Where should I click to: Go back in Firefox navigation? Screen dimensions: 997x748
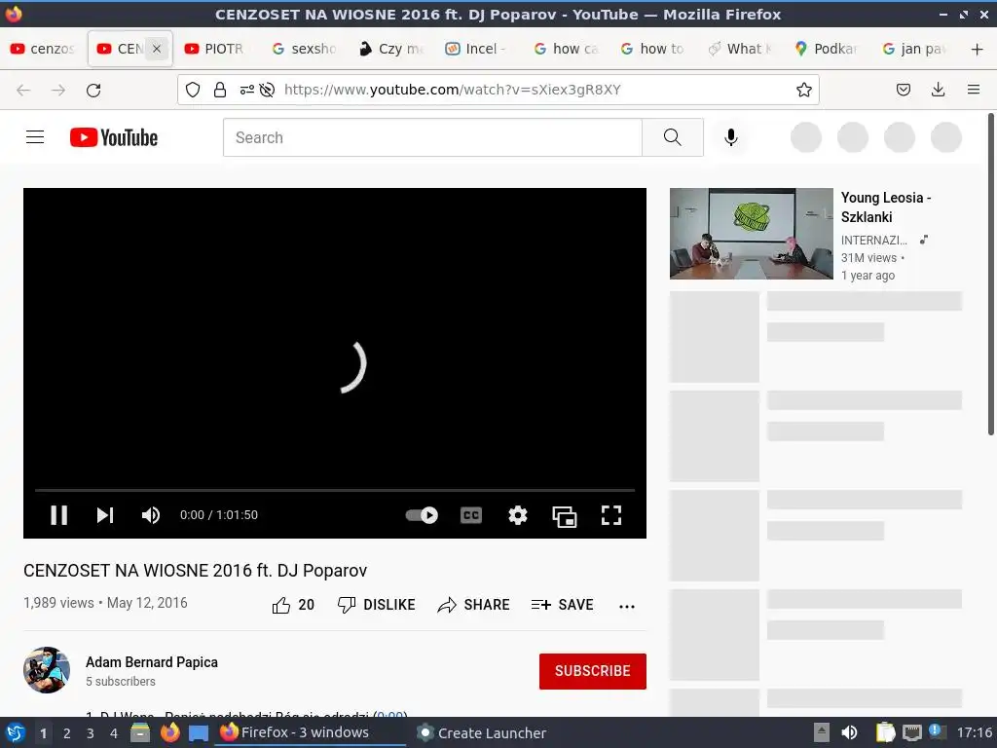coord(23,91)
